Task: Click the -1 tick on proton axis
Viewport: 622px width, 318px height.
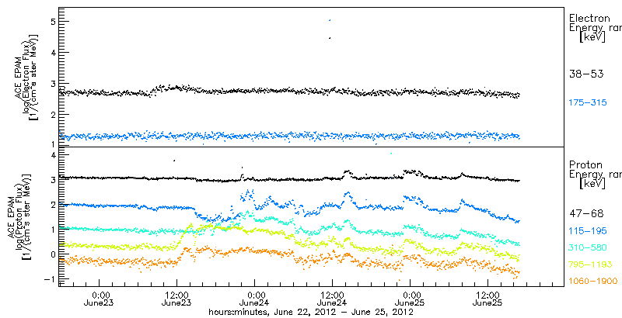Action: [x=49, y=279]
